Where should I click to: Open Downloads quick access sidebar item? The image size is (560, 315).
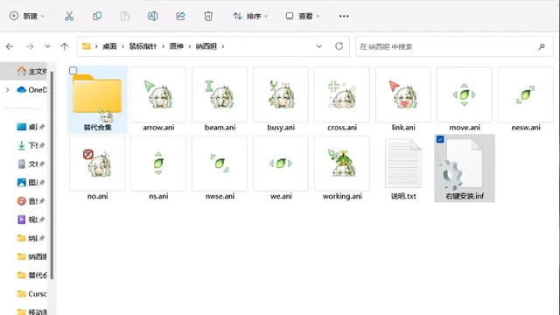tap(31, 145)
